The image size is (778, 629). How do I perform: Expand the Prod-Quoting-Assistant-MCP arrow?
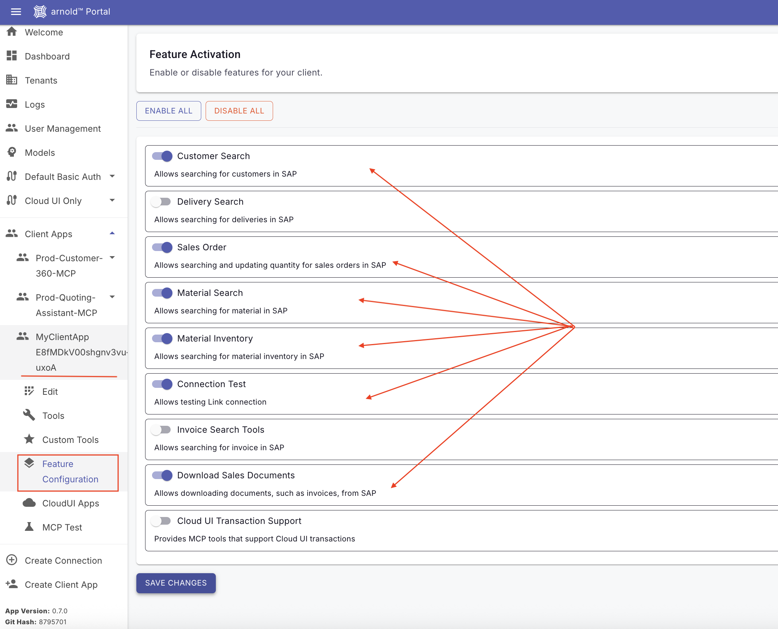pos(112,297)
